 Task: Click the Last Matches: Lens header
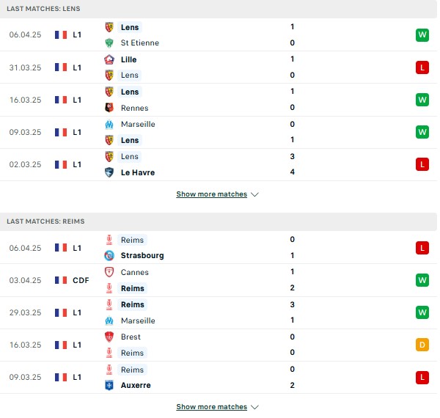43,9
